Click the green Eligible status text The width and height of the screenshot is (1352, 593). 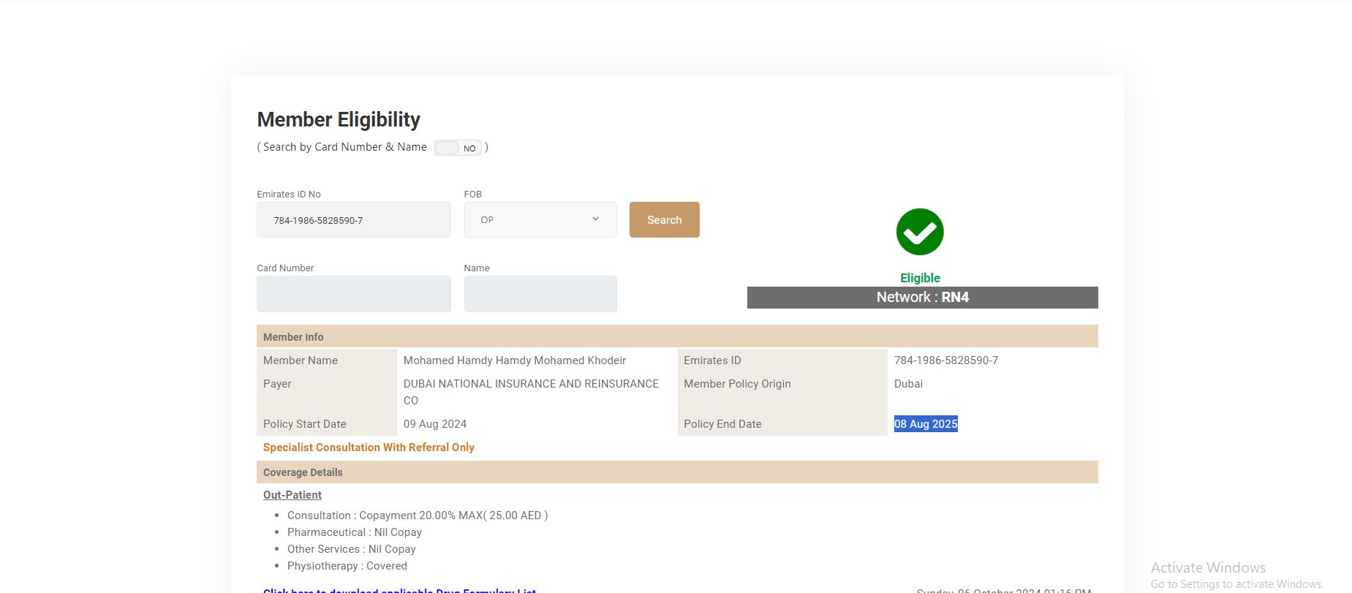(x=920, y=278)
